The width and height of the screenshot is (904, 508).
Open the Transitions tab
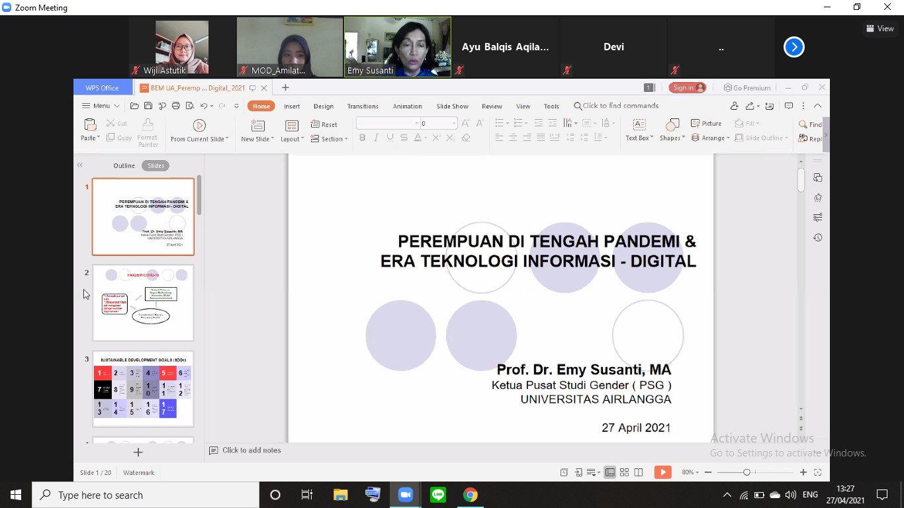[x=363, y=106]
